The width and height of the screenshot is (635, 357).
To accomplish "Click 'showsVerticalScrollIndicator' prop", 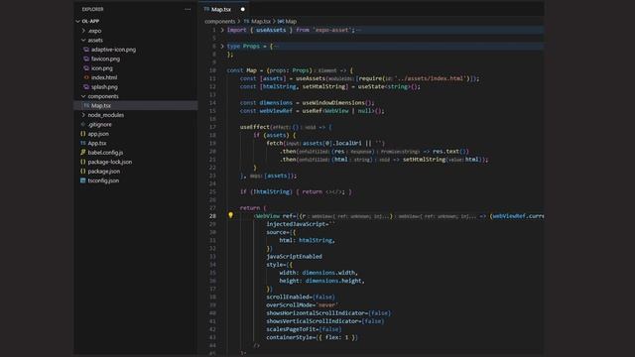I will (x=313, y=321).
